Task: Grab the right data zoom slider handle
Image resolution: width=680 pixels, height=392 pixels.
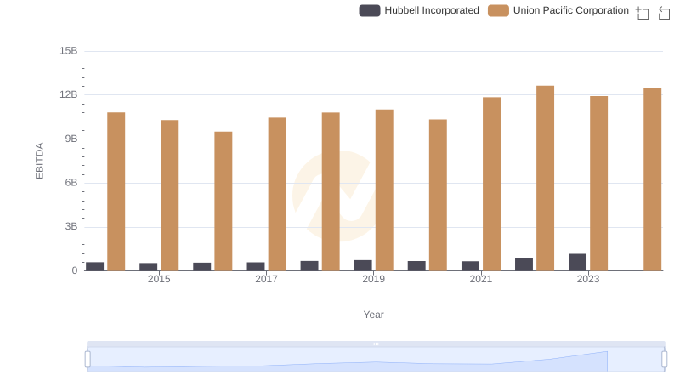Action: (x=665, y=360)
